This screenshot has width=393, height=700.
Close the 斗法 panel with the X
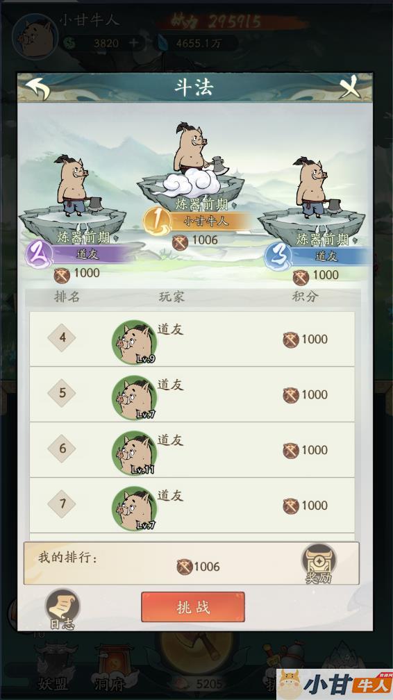click(350, 86)
